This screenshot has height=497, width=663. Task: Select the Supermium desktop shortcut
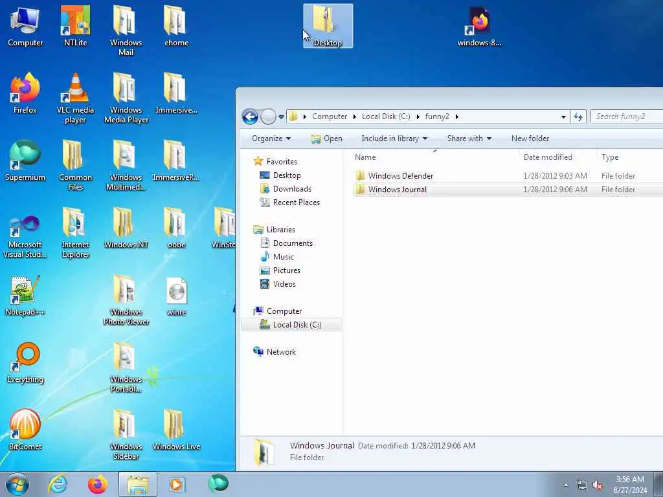point(25,161)
